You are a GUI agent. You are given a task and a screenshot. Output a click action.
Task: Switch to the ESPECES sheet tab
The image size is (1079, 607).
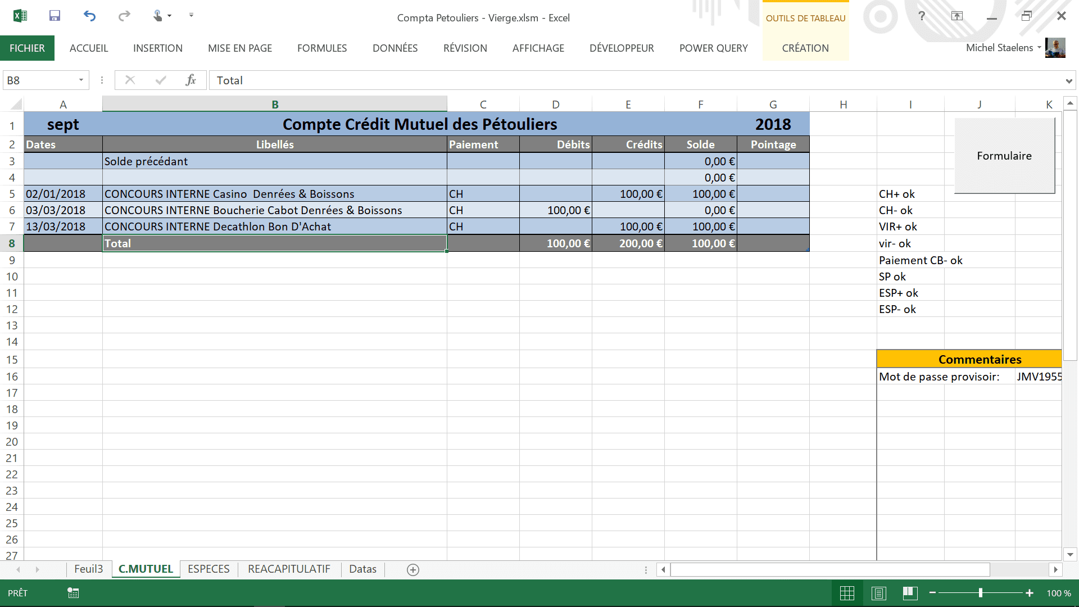[x=208, y=569]
